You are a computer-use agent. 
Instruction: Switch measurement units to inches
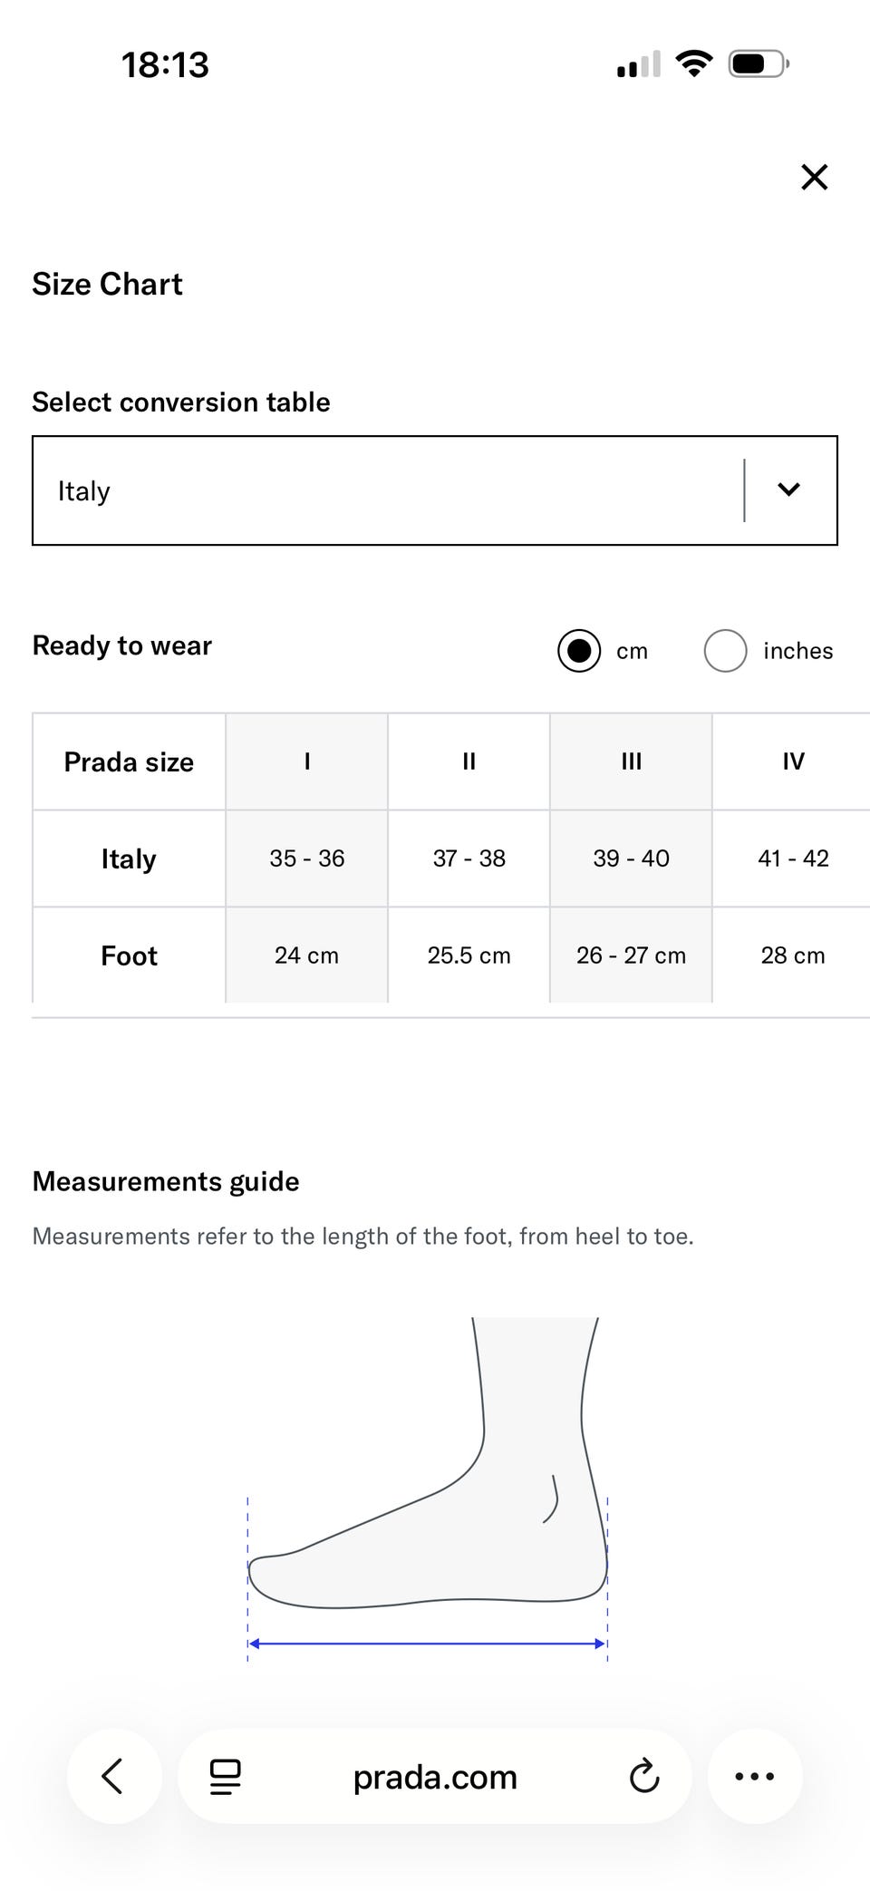pos(725,651)
